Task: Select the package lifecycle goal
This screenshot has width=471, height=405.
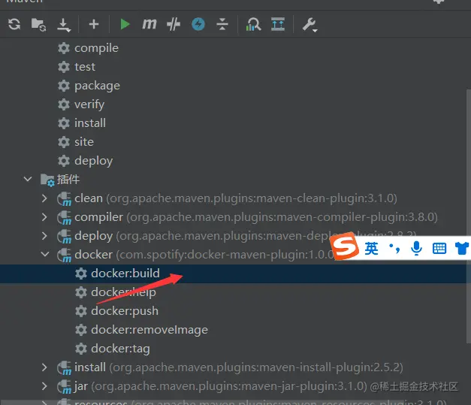Action: pyautogui.click(x=98, y=86)
